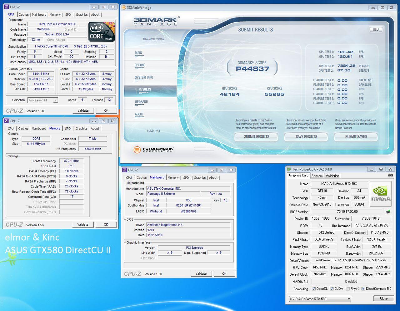This screenshot has width=400, height=311.
Task: Click the HELP button in 3DMark Vantage
Action: click(376, 29)
